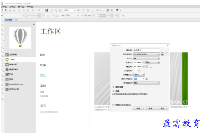Collapse the 描述 description section
The height and width of the screenshot is (134, 203).
[113, 91]
